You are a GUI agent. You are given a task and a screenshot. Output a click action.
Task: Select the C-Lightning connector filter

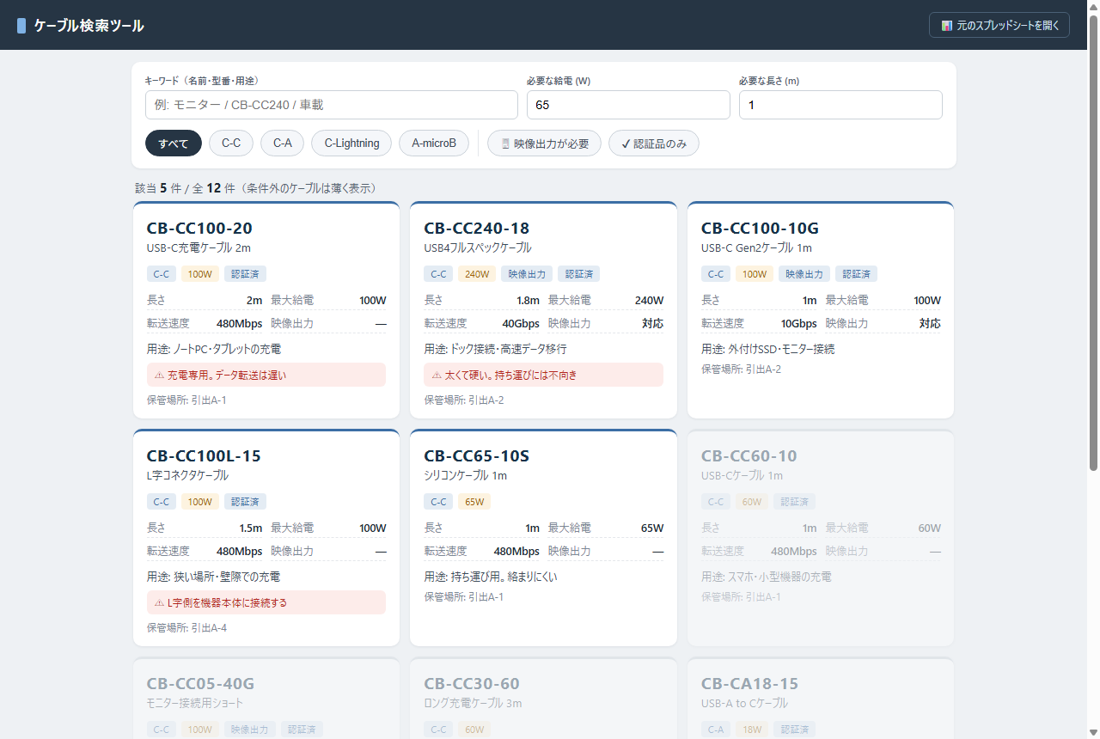pos(351,144)
